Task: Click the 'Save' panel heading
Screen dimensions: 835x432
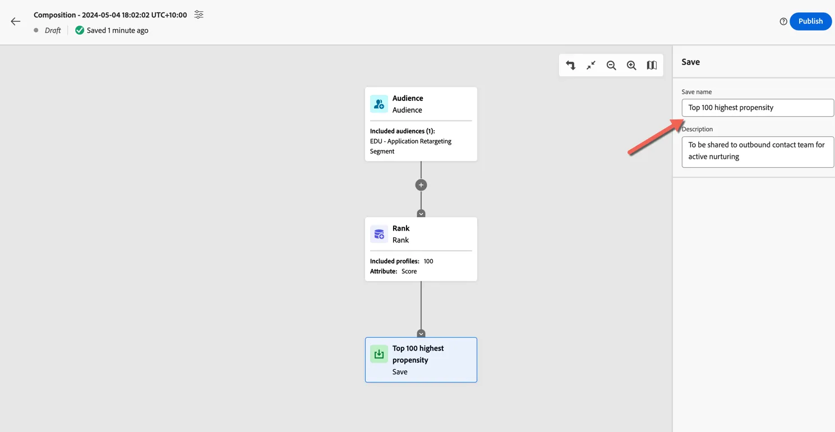Action: tap(690, 62)
